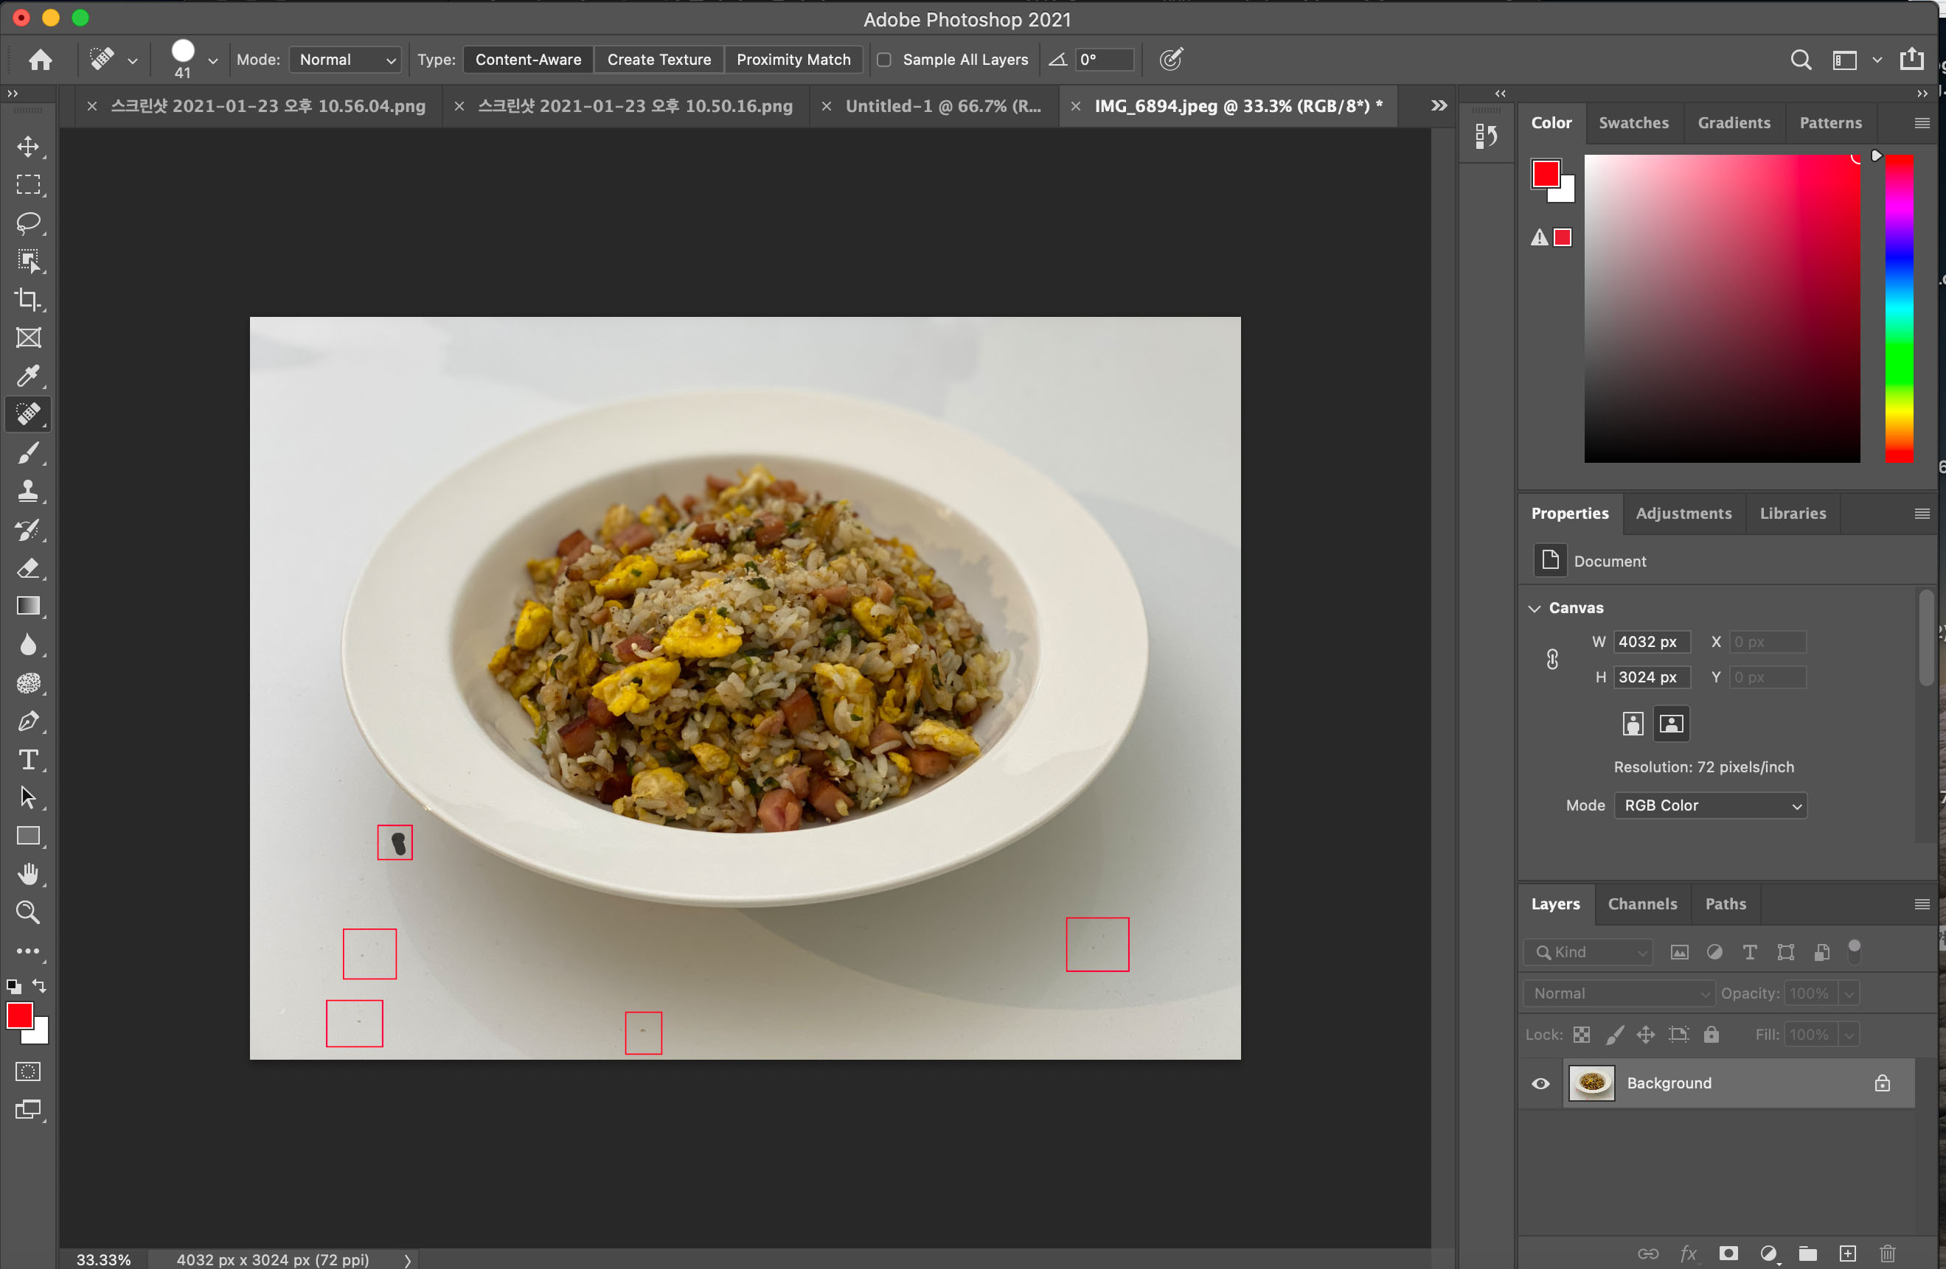Toggle the width-height link icon
Viewport: 1946px width, 1269px height.
1552,660
